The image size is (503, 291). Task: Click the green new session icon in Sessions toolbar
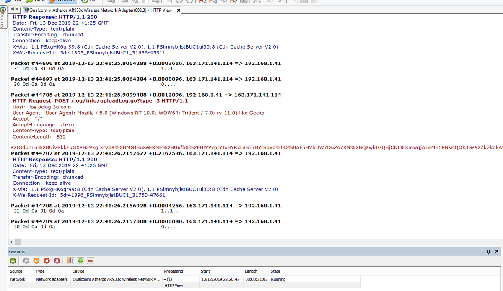coord(13,260)
